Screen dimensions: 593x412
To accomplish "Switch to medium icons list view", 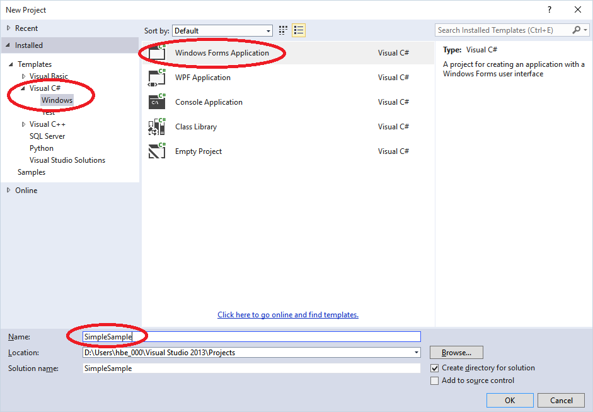I will [x=299, y=30].
